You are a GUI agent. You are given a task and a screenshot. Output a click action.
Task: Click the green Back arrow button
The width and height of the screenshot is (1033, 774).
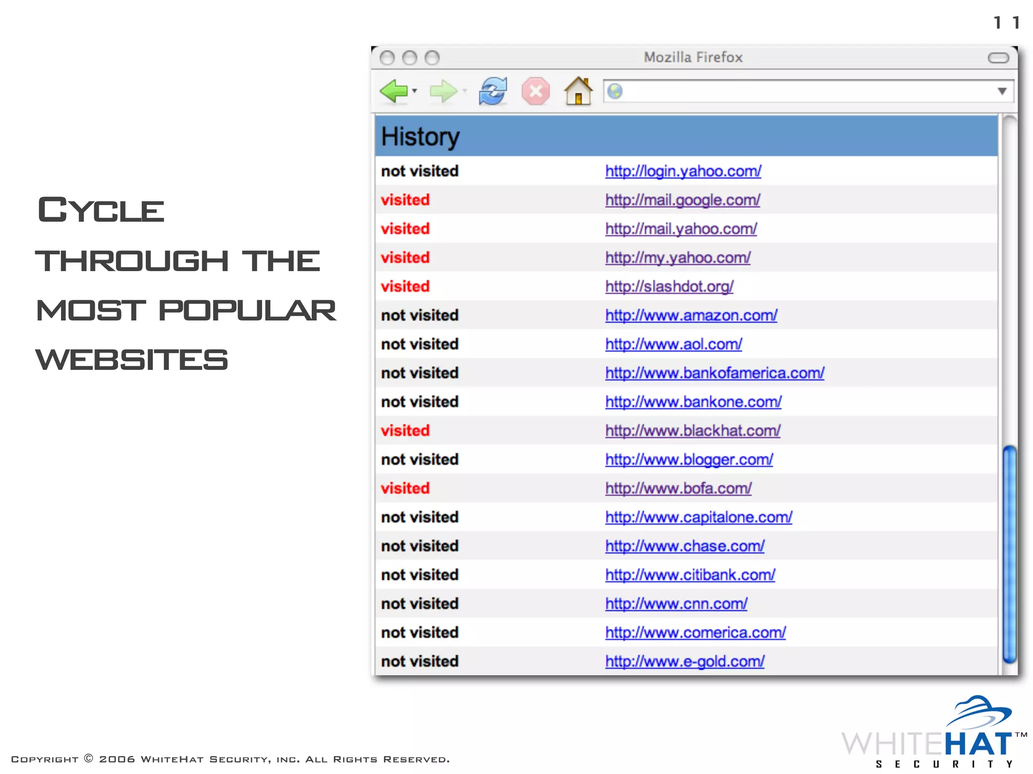coord(394,91)
